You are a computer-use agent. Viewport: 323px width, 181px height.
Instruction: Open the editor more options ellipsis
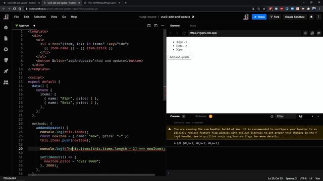(163, 26)
